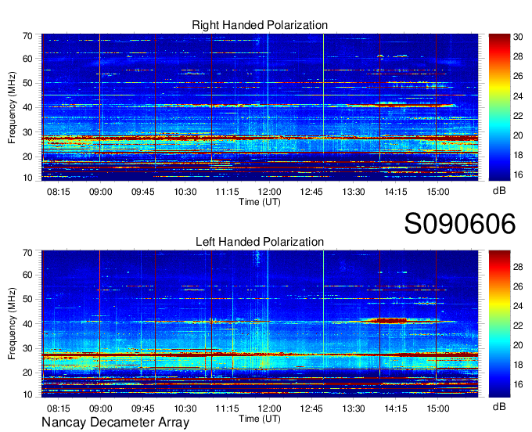532x432 pixels.
Task: Click the 28 value on Left Handed colorbar
Action: click(x=518, y=267)
